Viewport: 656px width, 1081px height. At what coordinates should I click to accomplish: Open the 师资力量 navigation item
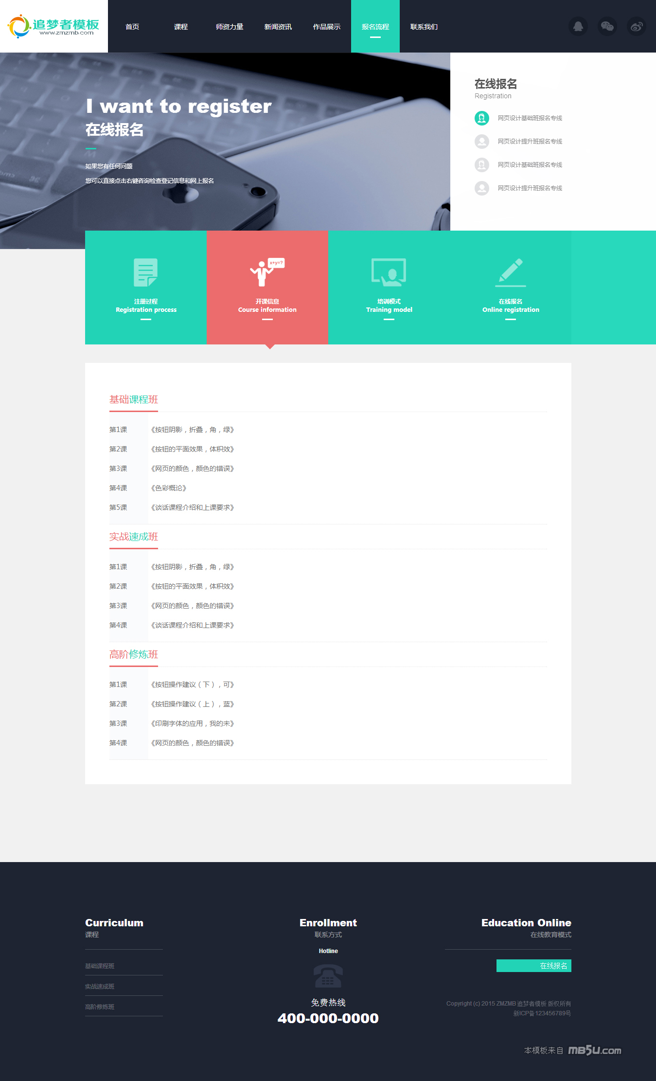230,27
